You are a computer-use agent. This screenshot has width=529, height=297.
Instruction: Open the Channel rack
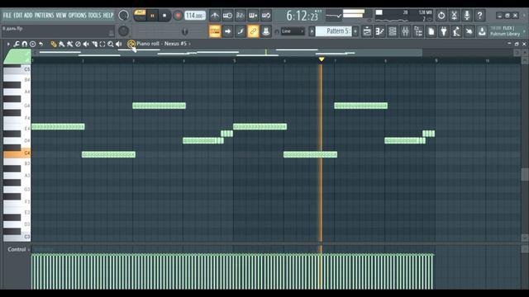[393, 31]
